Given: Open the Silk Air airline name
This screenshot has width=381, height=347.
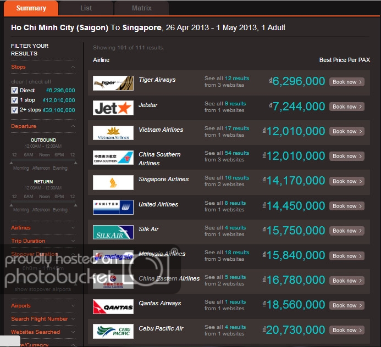Looking at the screenshot, I should point(148,229).
